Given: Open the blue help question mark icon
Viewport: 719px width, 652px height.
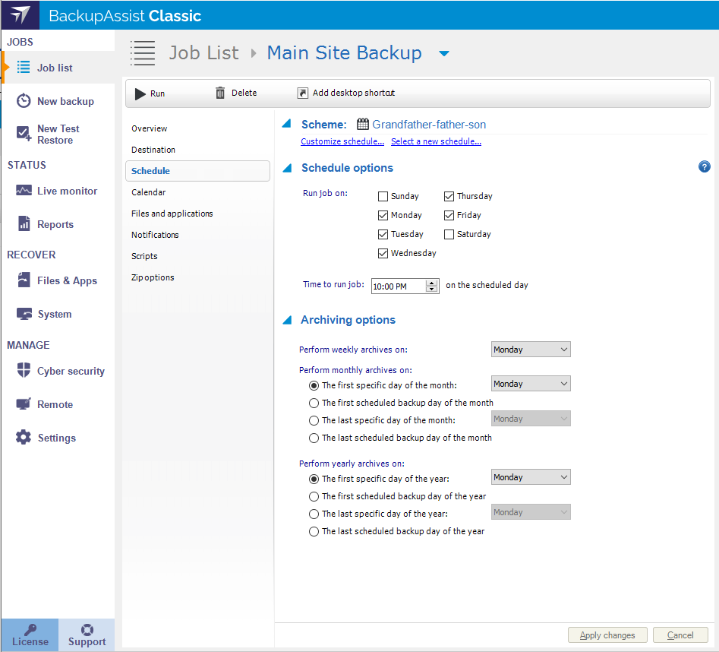Looking at the screenshot, I should 704,167.
